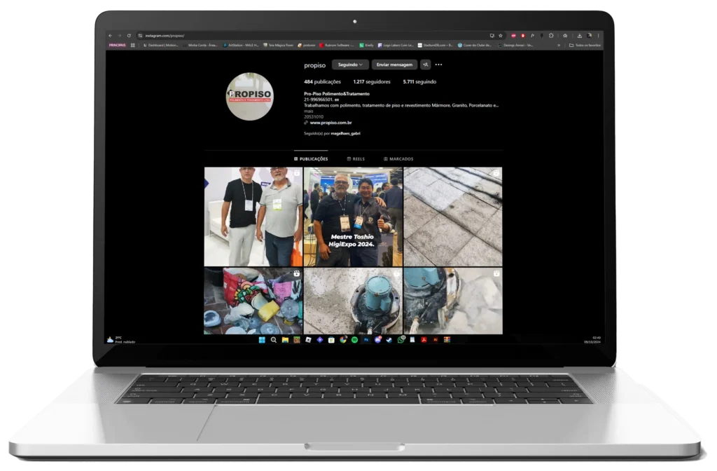Open File Explorer from the taskbar

click(x=286, y=340)
